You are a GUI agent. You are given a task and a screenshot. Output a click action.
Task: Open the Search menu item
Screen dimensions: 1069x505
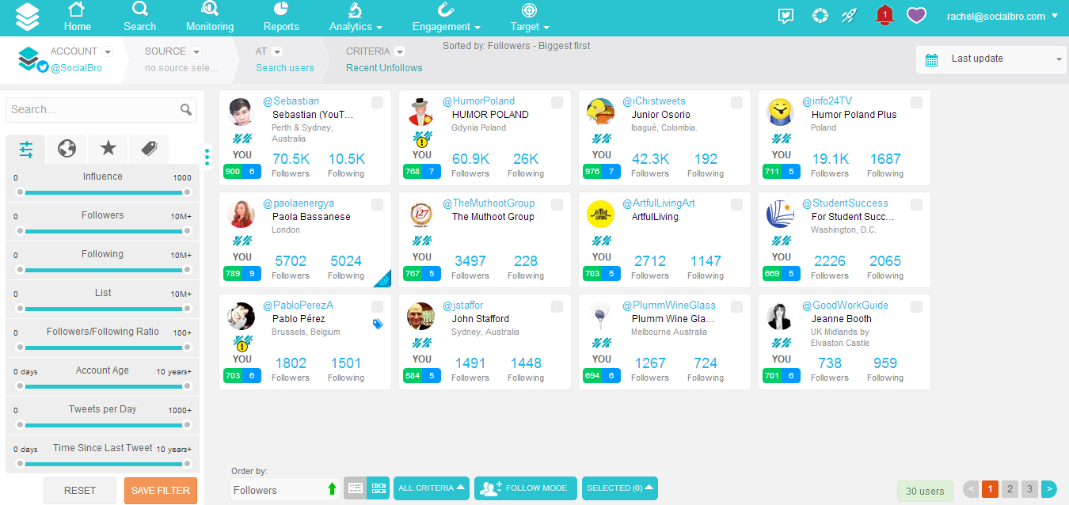[x=139, y=17]
